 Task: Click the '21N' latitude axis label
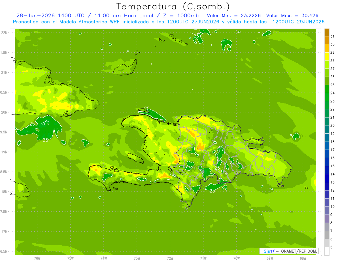click(x=5, y=72)
